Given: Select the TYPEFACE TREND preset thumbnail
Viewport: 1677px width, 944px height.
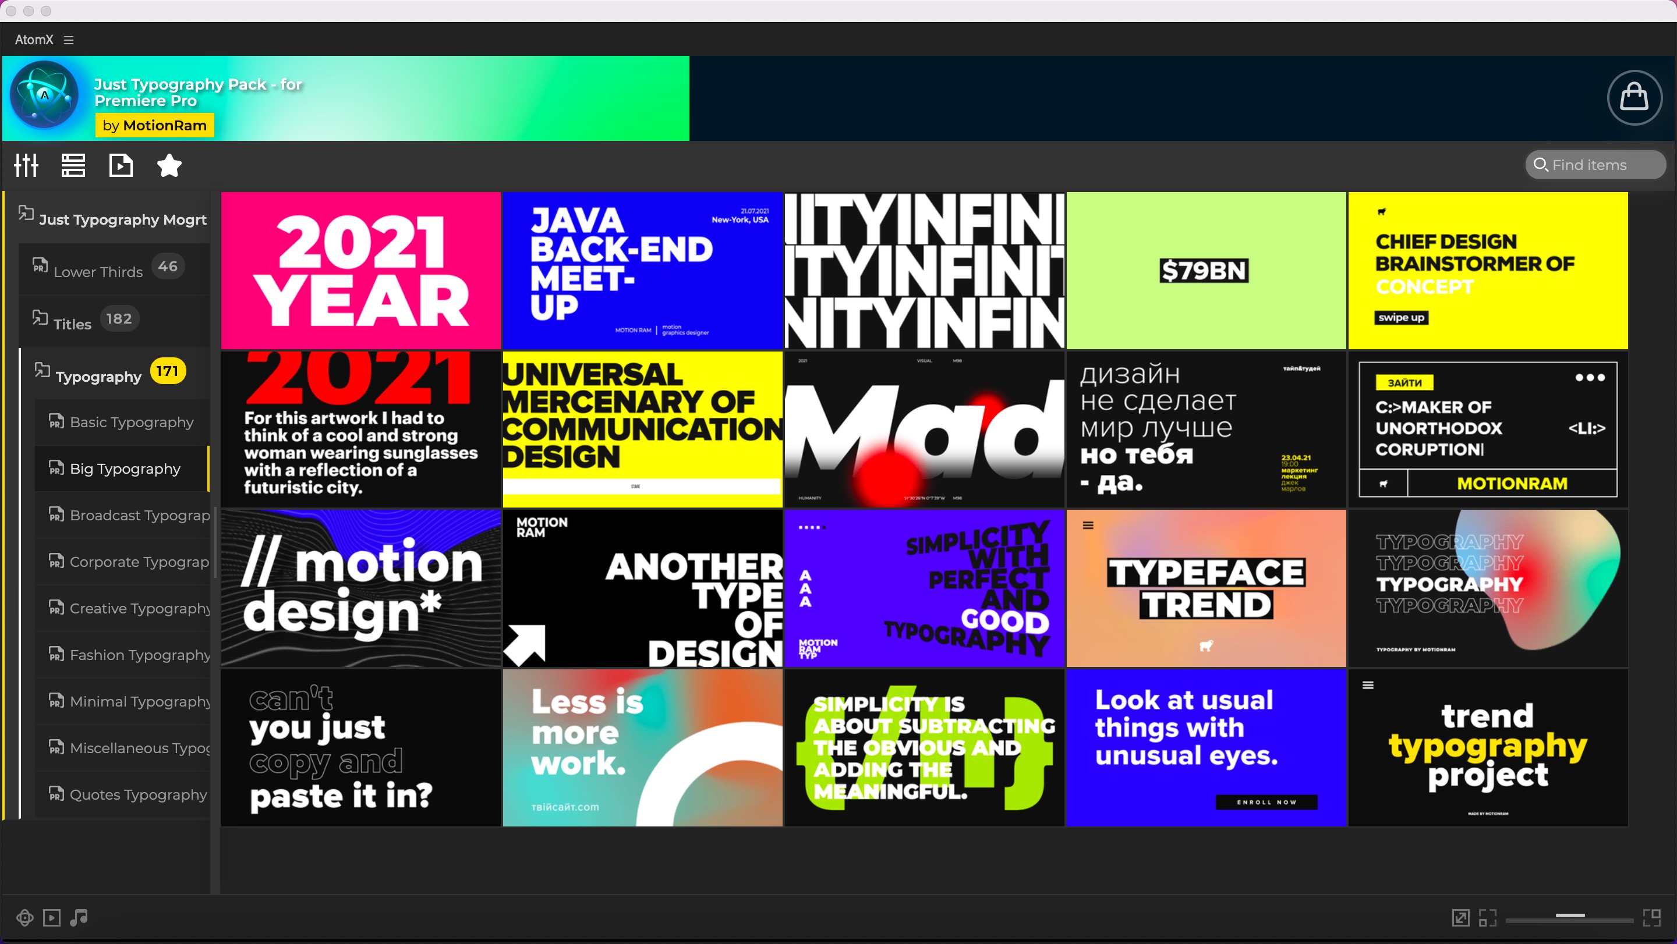Looking at the screenshot, I should tap(1206, 588).
